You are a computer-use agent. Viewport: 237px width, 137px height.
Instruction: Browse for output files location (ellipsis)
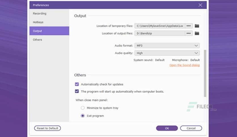coord(189,33)
